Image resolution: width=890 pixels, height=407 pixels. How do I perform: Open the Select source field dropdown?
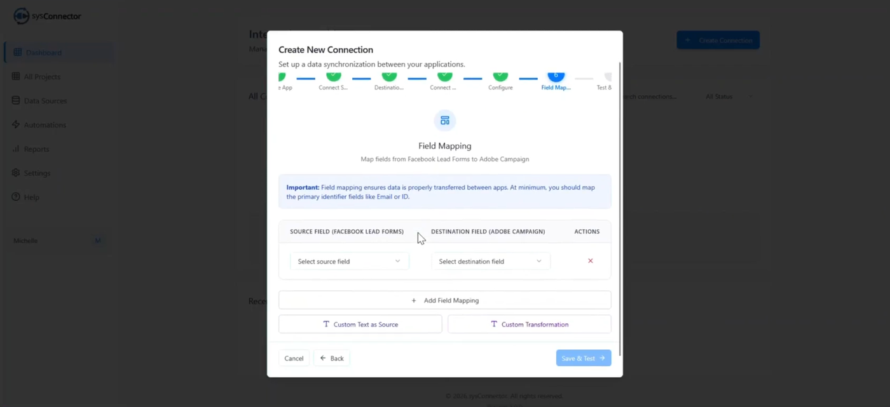[349, 261]
